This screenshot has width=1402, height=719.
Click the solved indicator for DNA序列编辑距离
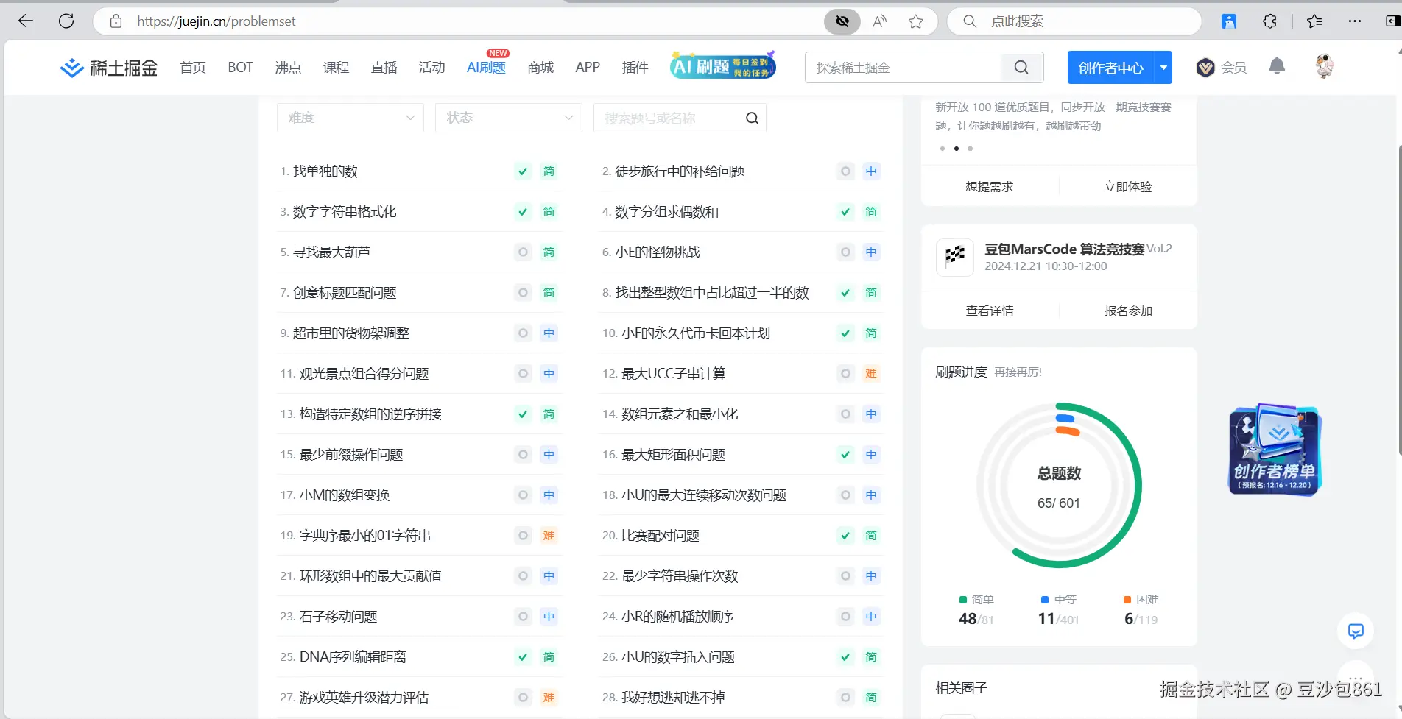click(522, 656)
